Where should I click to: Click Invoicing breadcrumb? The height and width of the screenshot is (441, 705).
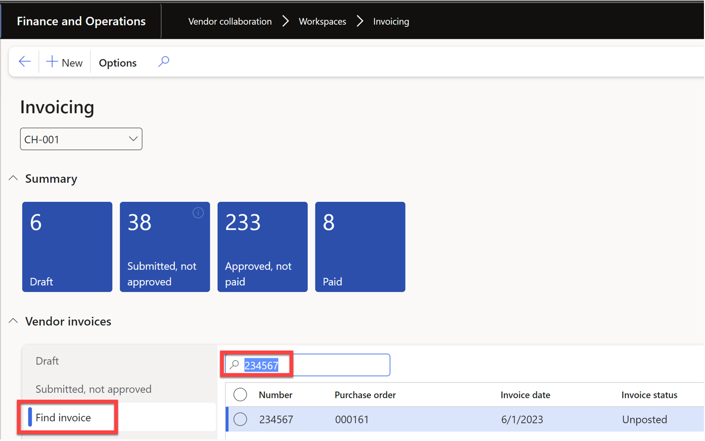391,21
